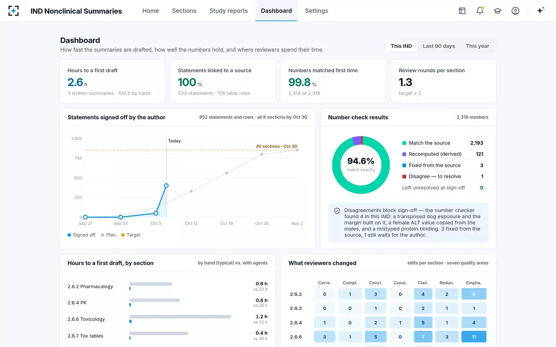Click the shield icon in the disagreements note
This screenshot has width=556, height=347.
click(337, 211)
